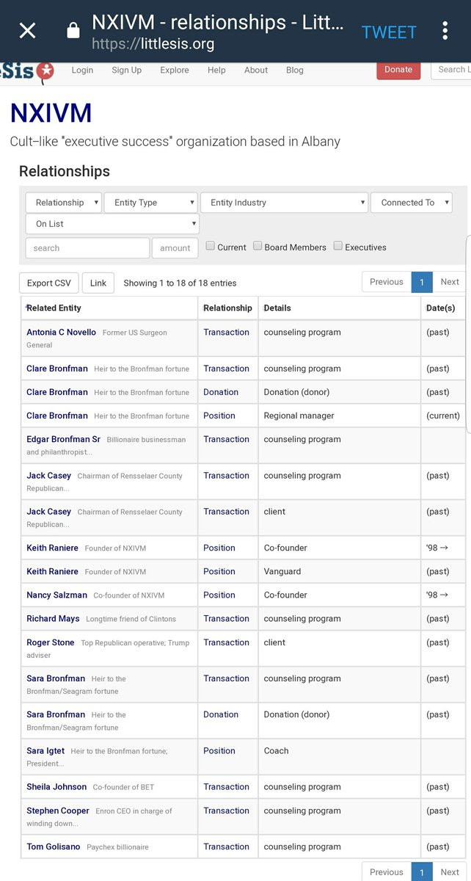
Task: Visit the About page
Action: click(256, 70)
